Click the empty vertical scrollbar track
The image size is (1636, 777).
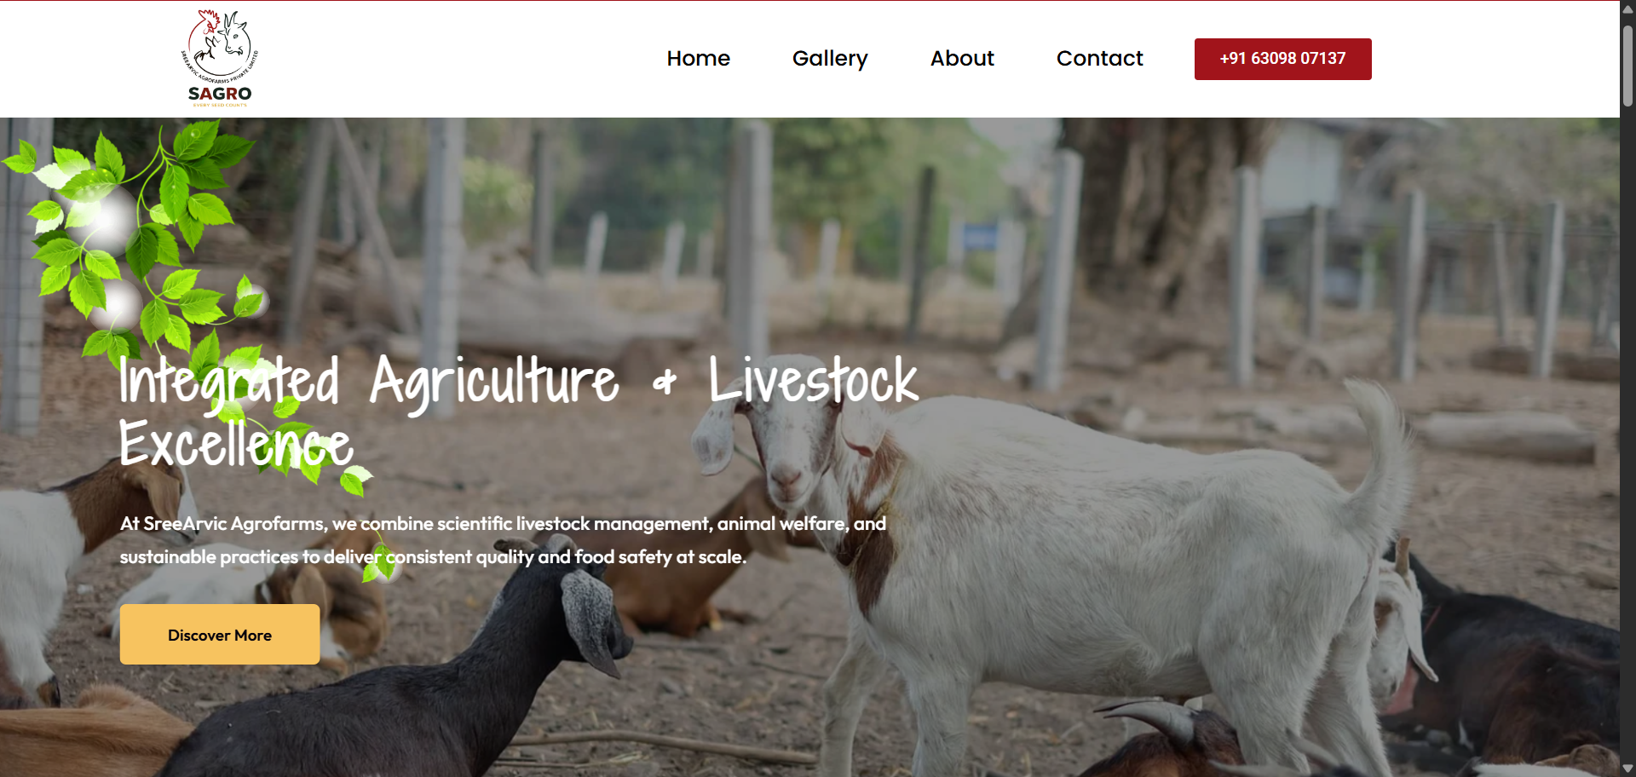tap(1627, 426)
